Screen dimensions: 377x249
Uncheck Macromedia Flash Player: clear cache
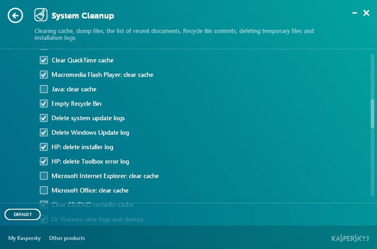click(x=44, y=74)
